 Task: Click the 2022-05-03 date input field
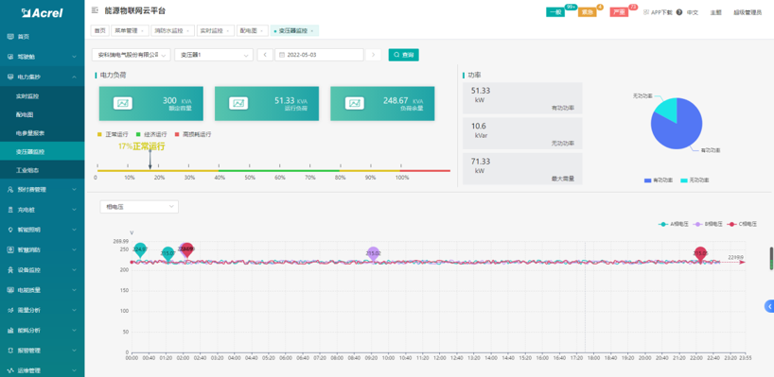319,55
